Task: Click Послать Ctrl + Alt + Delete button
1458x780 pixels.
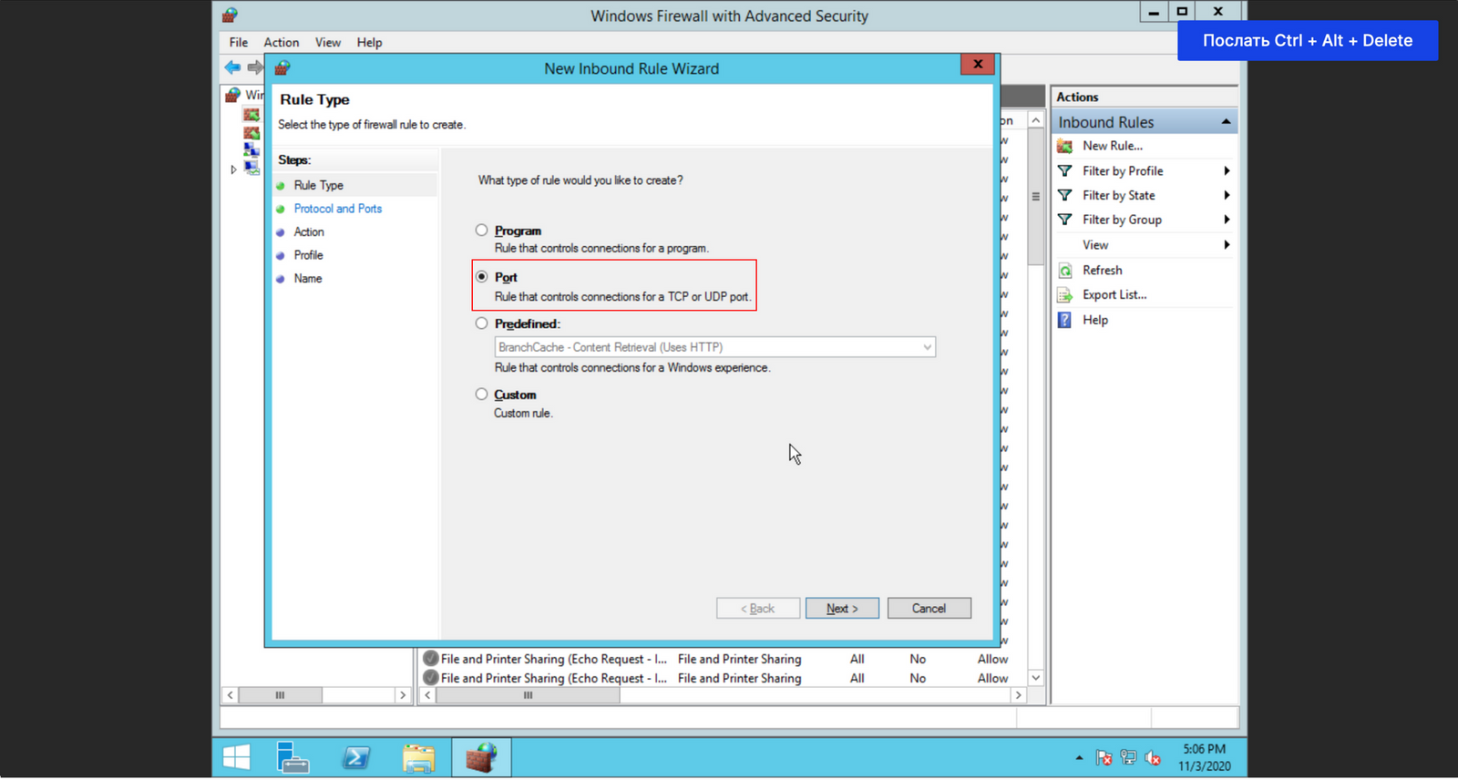Action: 1308,40
